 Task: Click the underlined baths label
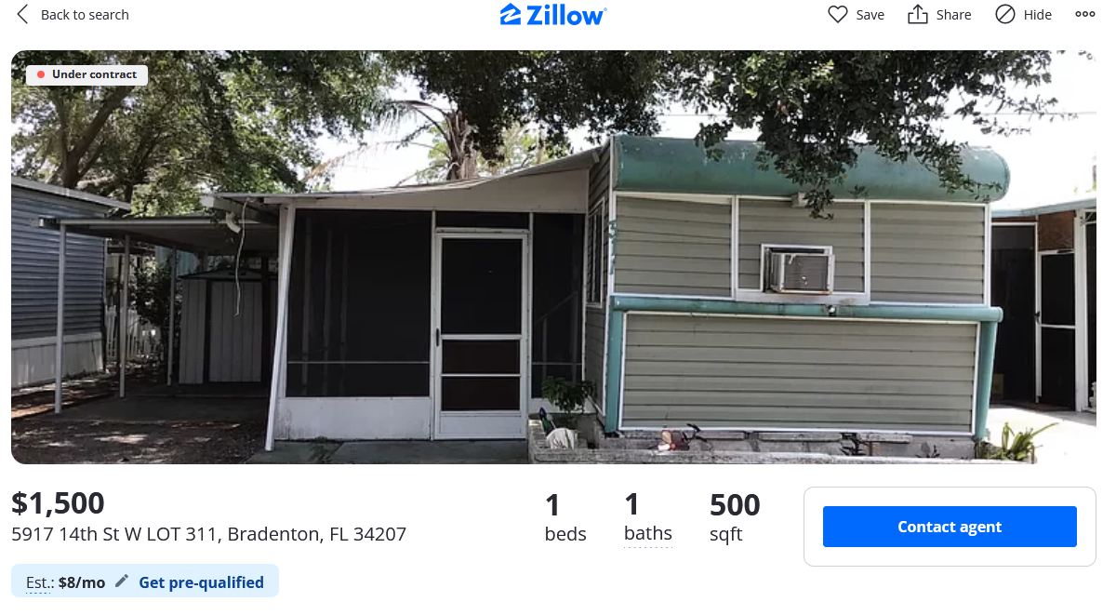648,534
